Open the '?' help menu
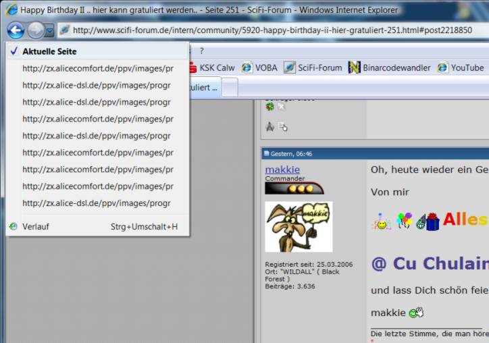489x343 pixels. pyautogui.click(x=201, y=51)
